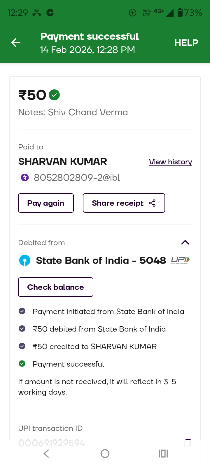The width and height of the screenshot is (210, 467).
Task: Tap the payee UPI ID 8052802809-2@ibl
Action: (x=77, y=177)
